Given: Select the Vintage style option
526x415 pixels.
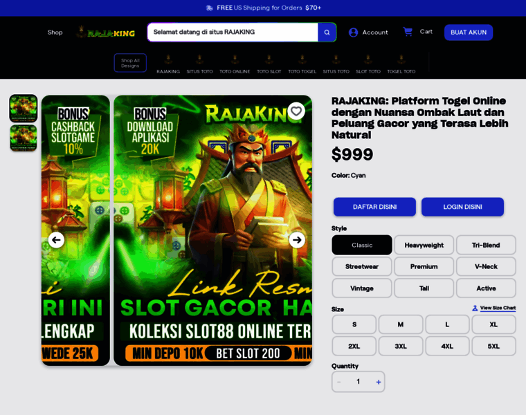Looking at the screenshot, I should [361, 288].
